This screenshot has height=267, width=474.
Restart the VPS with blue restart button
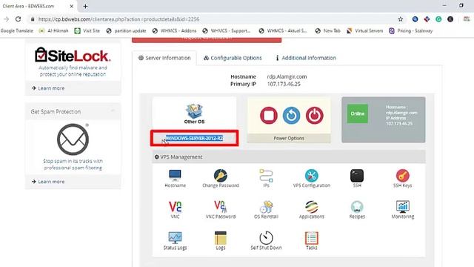point(291,116)
